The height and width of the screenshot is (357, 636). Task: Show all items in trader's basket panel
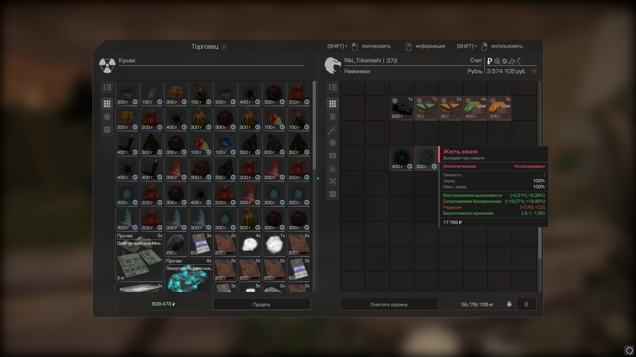click(x=107, y=104)
